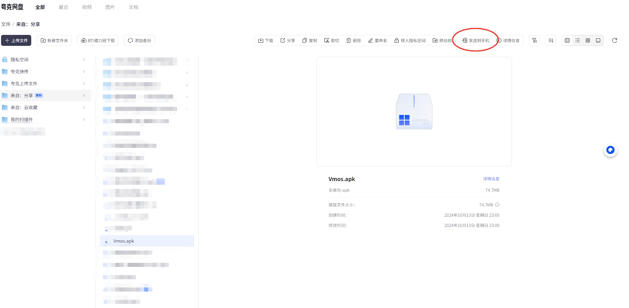Delete selected file using 删除

[x=353, y=40]
